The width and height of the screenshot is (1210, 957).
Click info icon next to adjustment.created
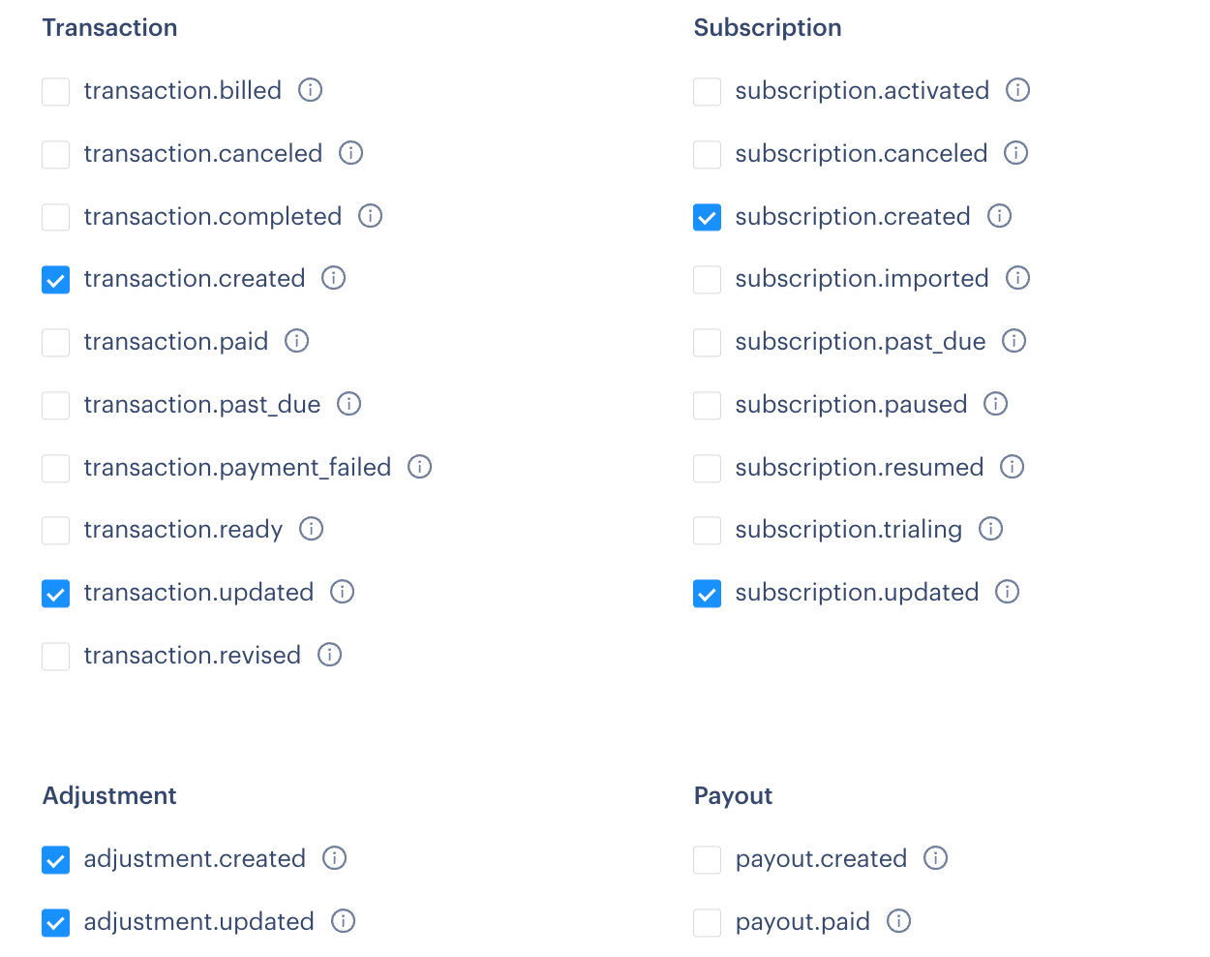(334, 858)
